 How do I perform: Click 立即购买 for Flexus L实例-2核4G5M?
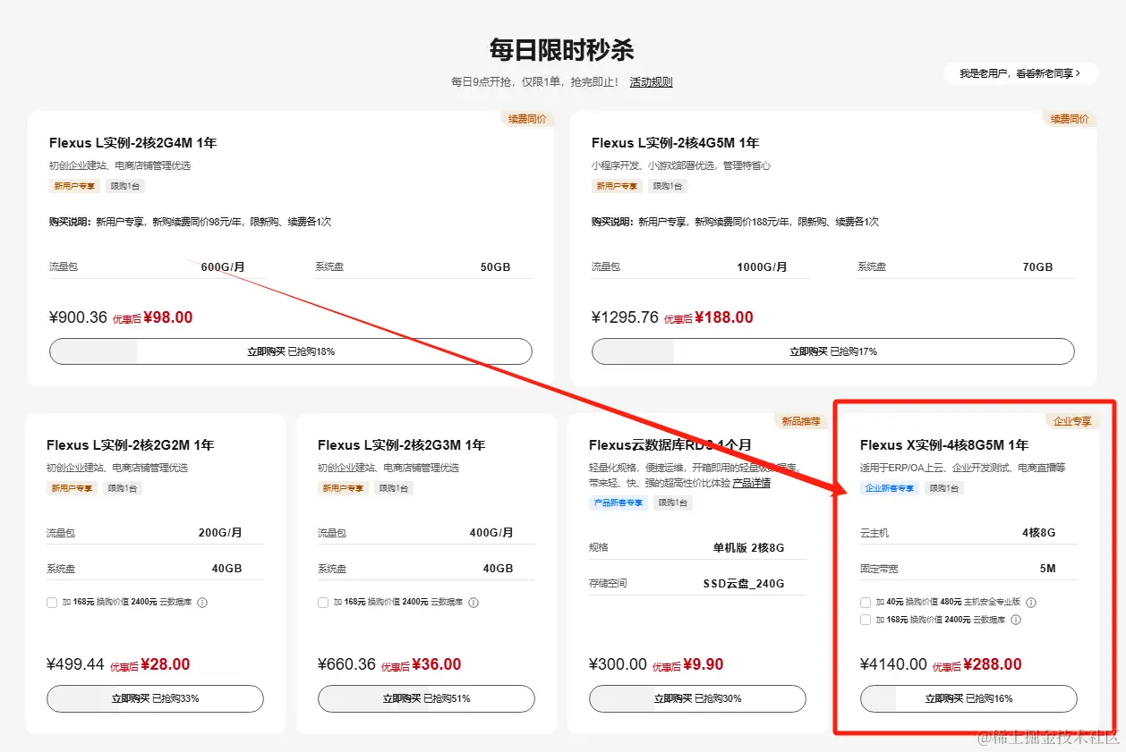[x=833, y=351]
